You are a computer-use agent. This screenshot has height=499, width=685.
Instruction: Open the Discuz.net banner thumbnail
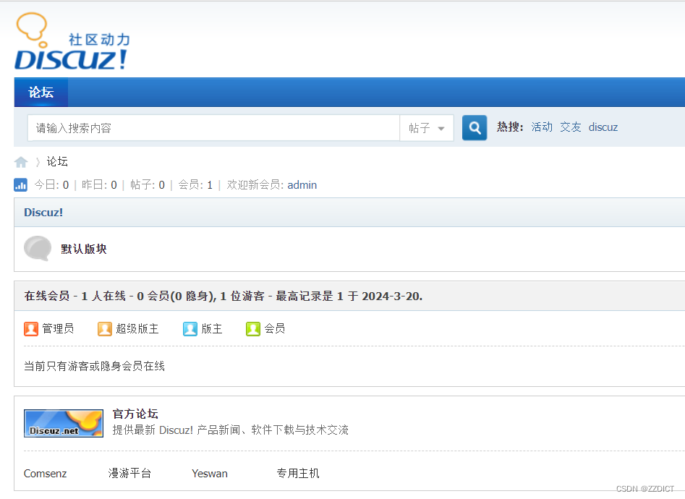coord(64,423)
